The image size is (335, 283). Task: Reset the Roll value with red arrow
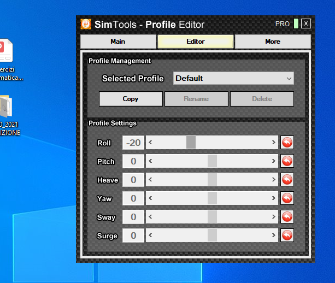pos(287,143)
